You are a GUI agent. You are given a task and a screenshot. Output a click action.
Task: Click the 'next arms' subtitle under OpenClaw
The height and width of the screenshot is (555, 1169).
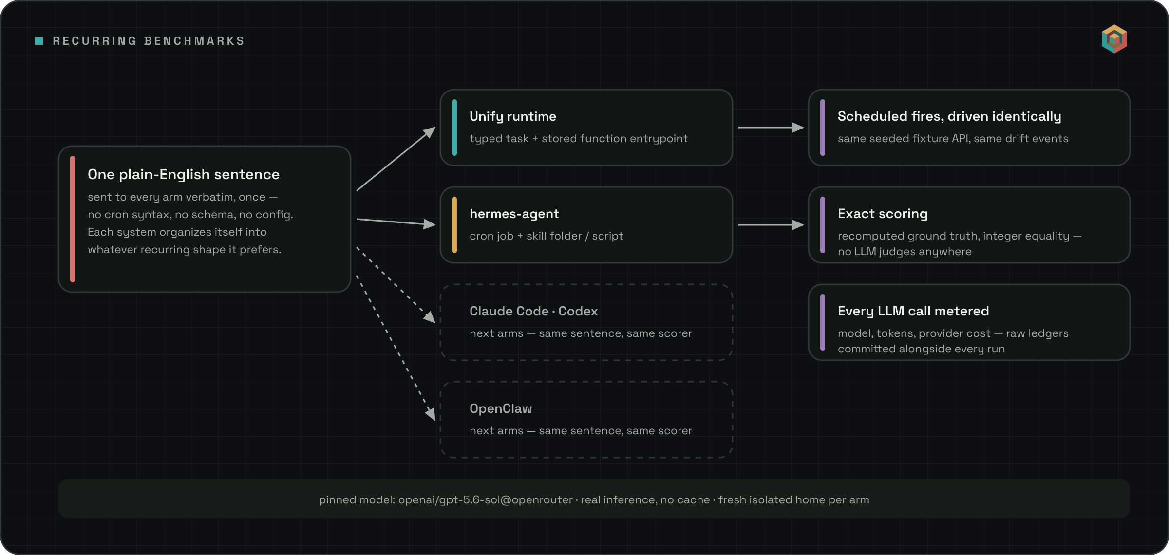(x=581, y=431)
